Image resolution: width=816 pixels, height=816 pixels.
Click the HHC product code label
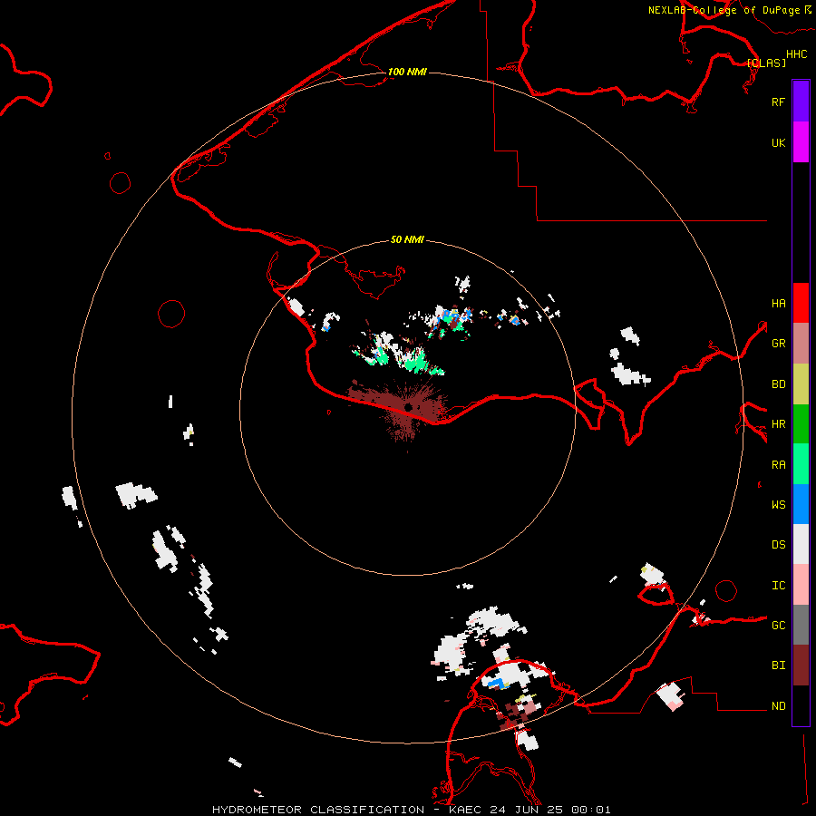pos(796,53)
